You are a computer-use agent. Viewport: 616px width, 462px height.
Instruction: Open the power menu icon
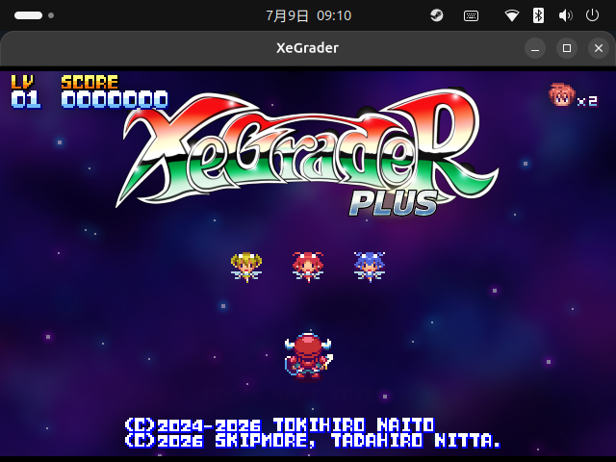pos(592,15)
